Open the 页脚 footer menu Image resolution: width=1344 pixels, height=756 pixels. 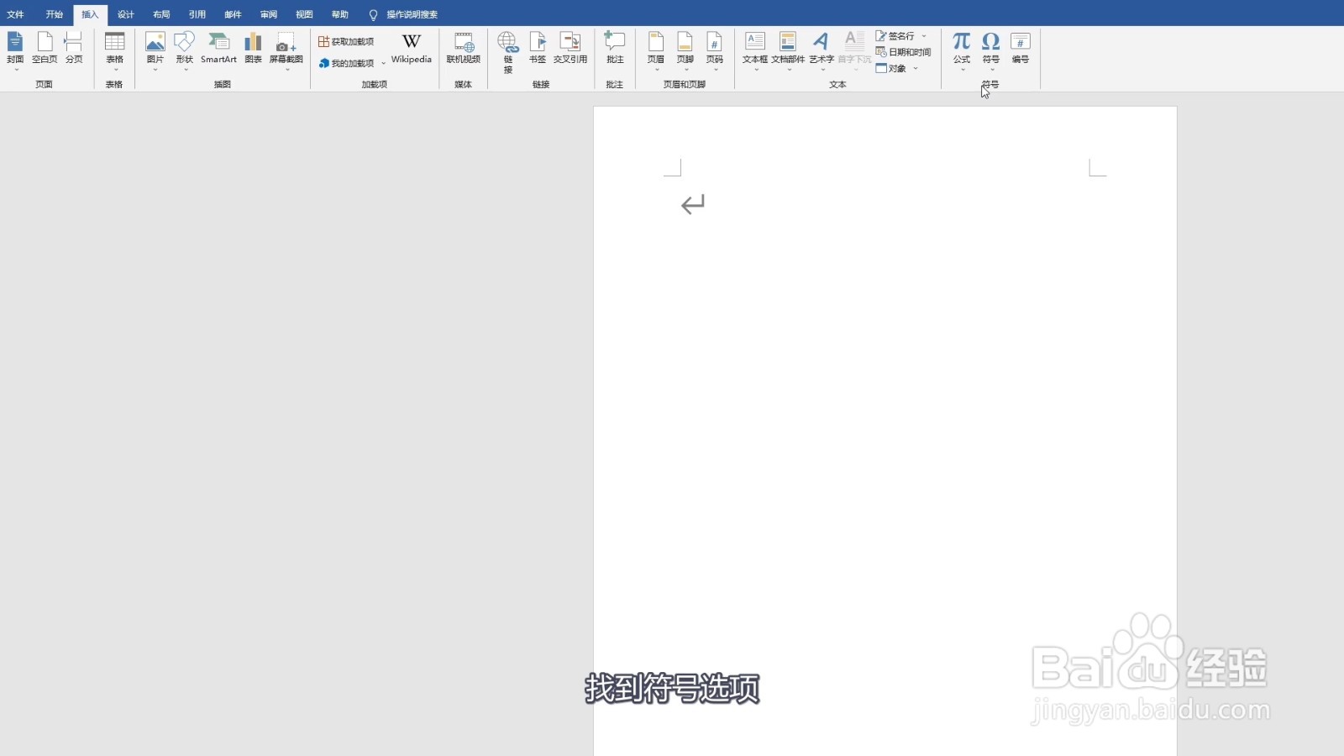pyautogui.click(x=685, y=50)
